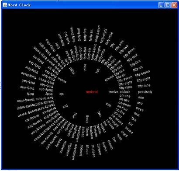Click 'forty' on the outermost seconds ring
This screenshot has height=171, width=179.
coord(57,45)
